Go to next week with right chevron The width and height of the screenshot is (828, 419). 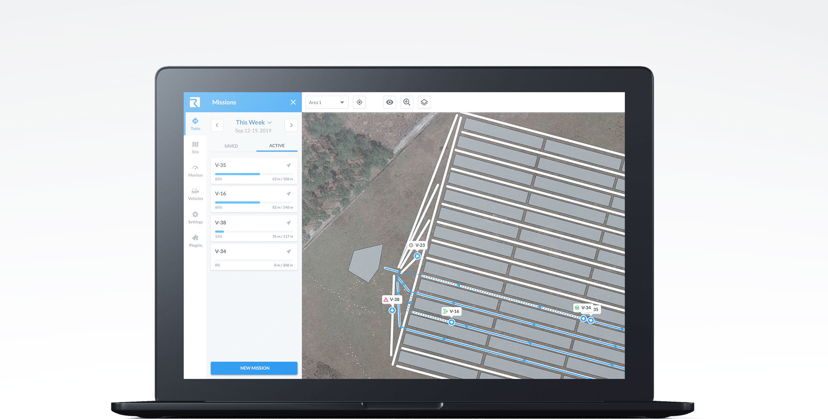pos(291,125)
